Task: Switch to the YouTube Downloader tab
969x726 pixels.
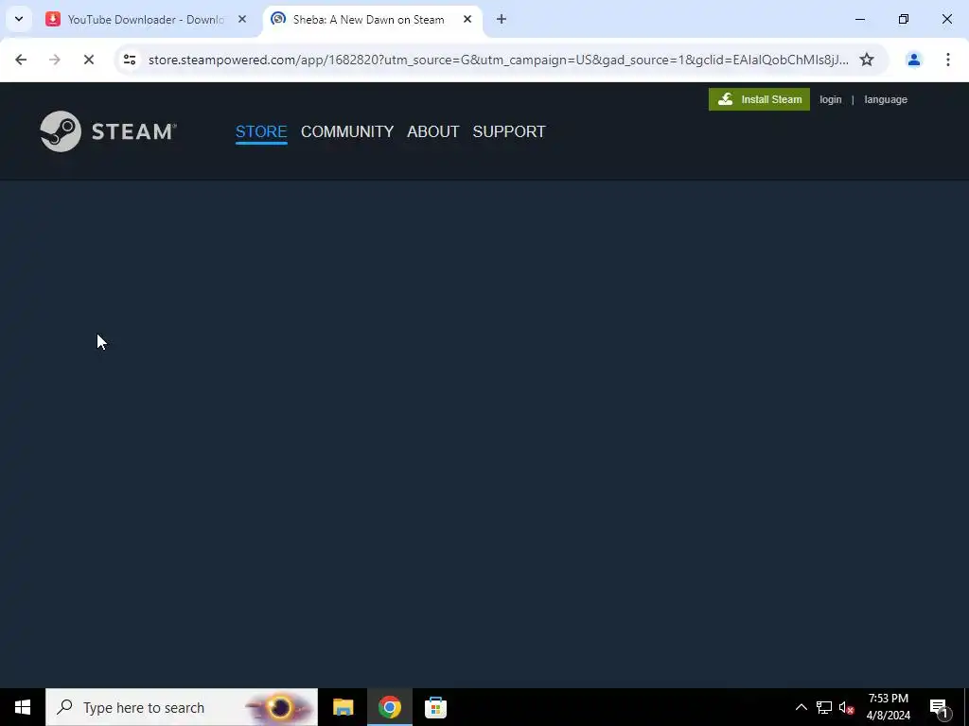Action: tap(147, 19)
